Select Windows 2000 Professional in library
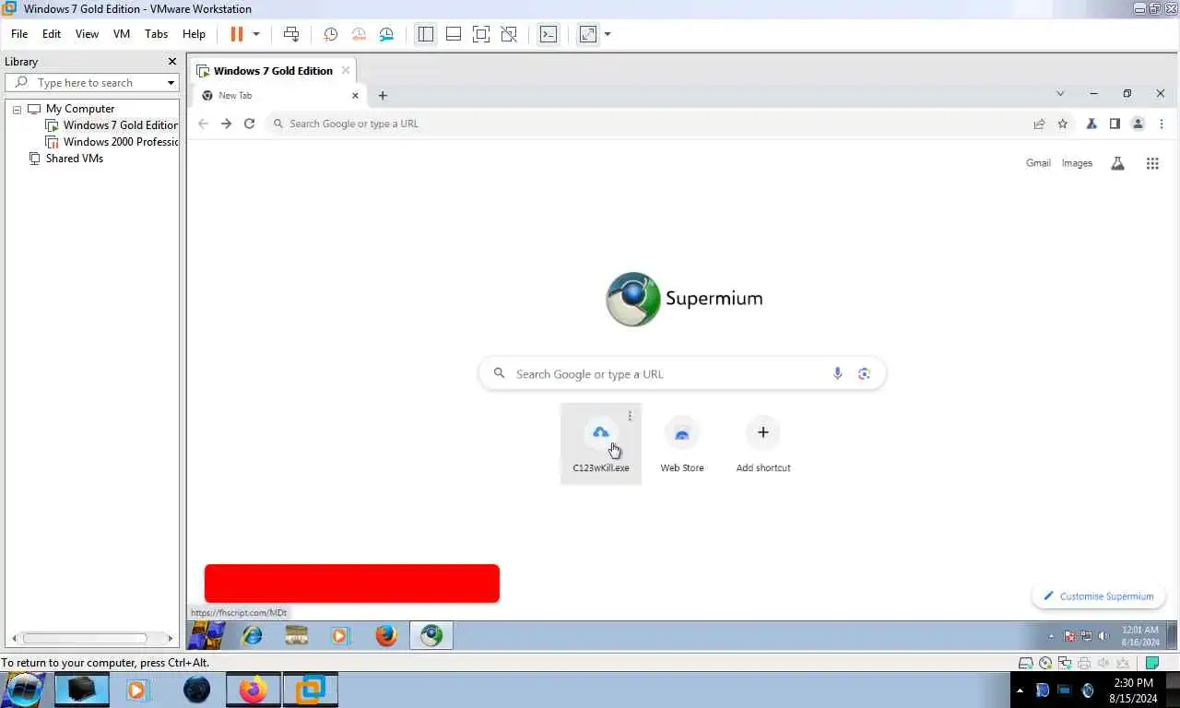 click(112, 142)
